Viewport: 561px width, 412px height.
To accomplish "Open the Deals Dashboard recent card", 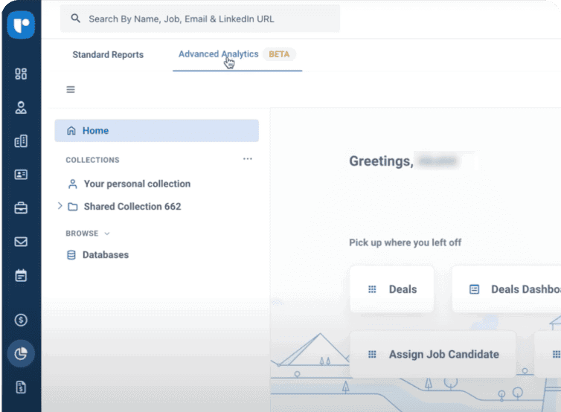I will [506, 289].
